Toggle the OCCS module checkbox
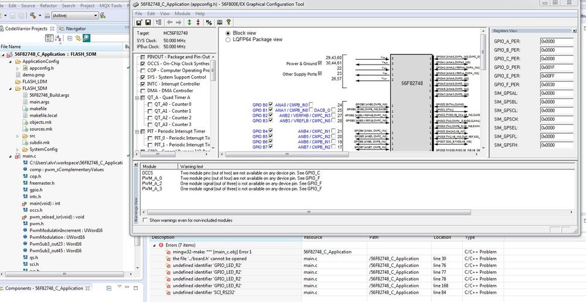 (x=143, y=64)
